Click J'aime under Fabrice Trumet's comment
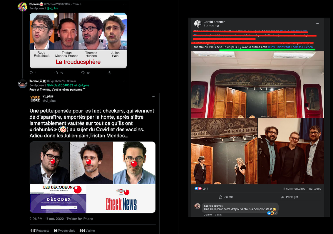The height and width of the screenshot is (234, 333). [208, 215]
